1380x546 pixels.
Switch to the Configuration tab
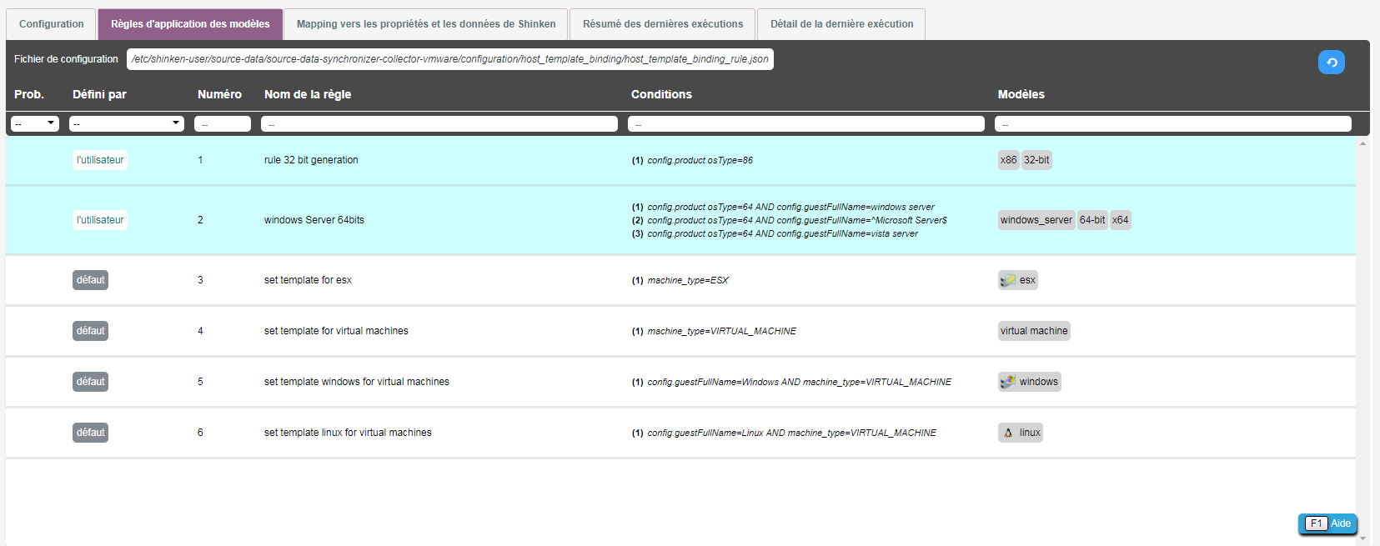coord(51,24)
